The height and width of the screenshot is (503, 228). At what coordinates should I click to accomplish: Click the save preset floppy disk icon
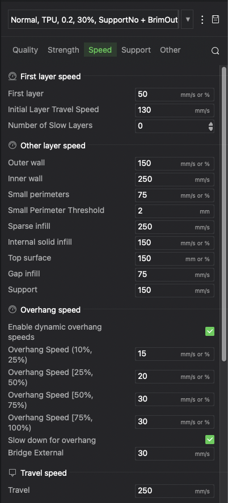(x=216, y=20)
